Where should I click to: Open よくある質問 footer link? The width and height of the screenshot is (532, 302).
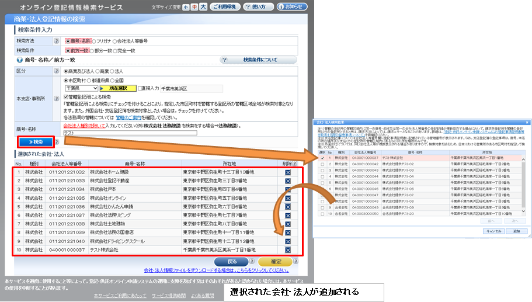click(x=203, y=296)
